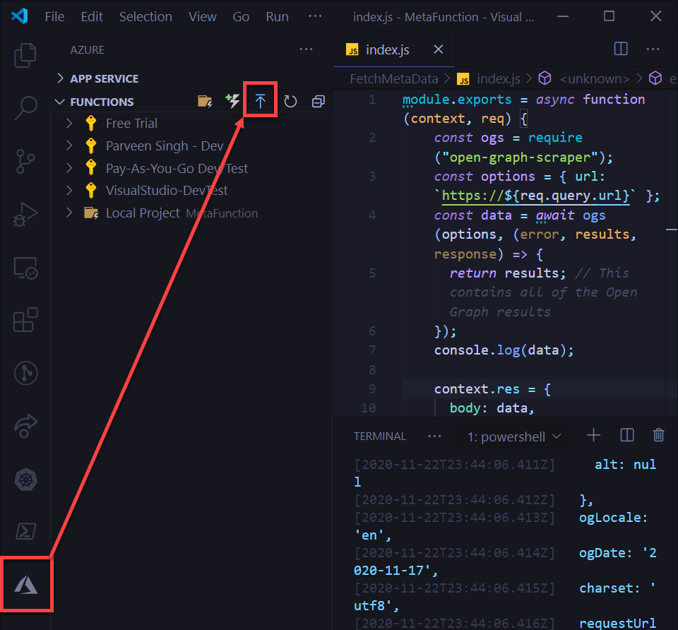Switch to the index.js editor tab
Image resolution: width=678 pixels, height=630 pixels.
[x=387, y=49]
